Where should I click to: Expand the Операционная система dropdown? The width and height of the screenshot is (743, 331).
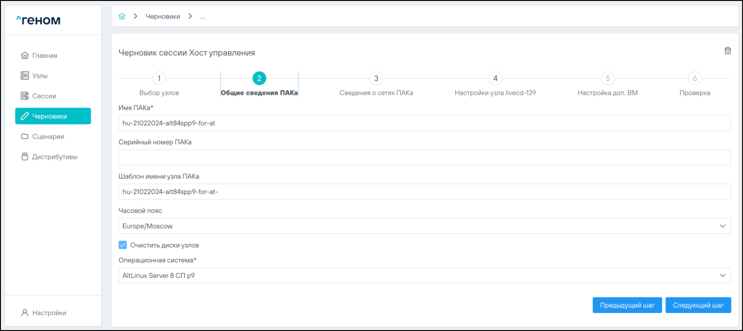tap(424, 275)
